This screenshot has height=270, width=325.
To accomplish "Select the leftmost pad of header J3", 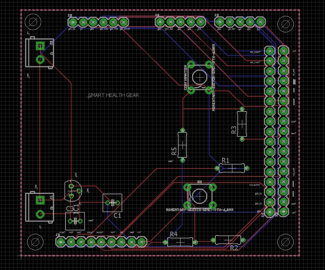I will point(61,241).
